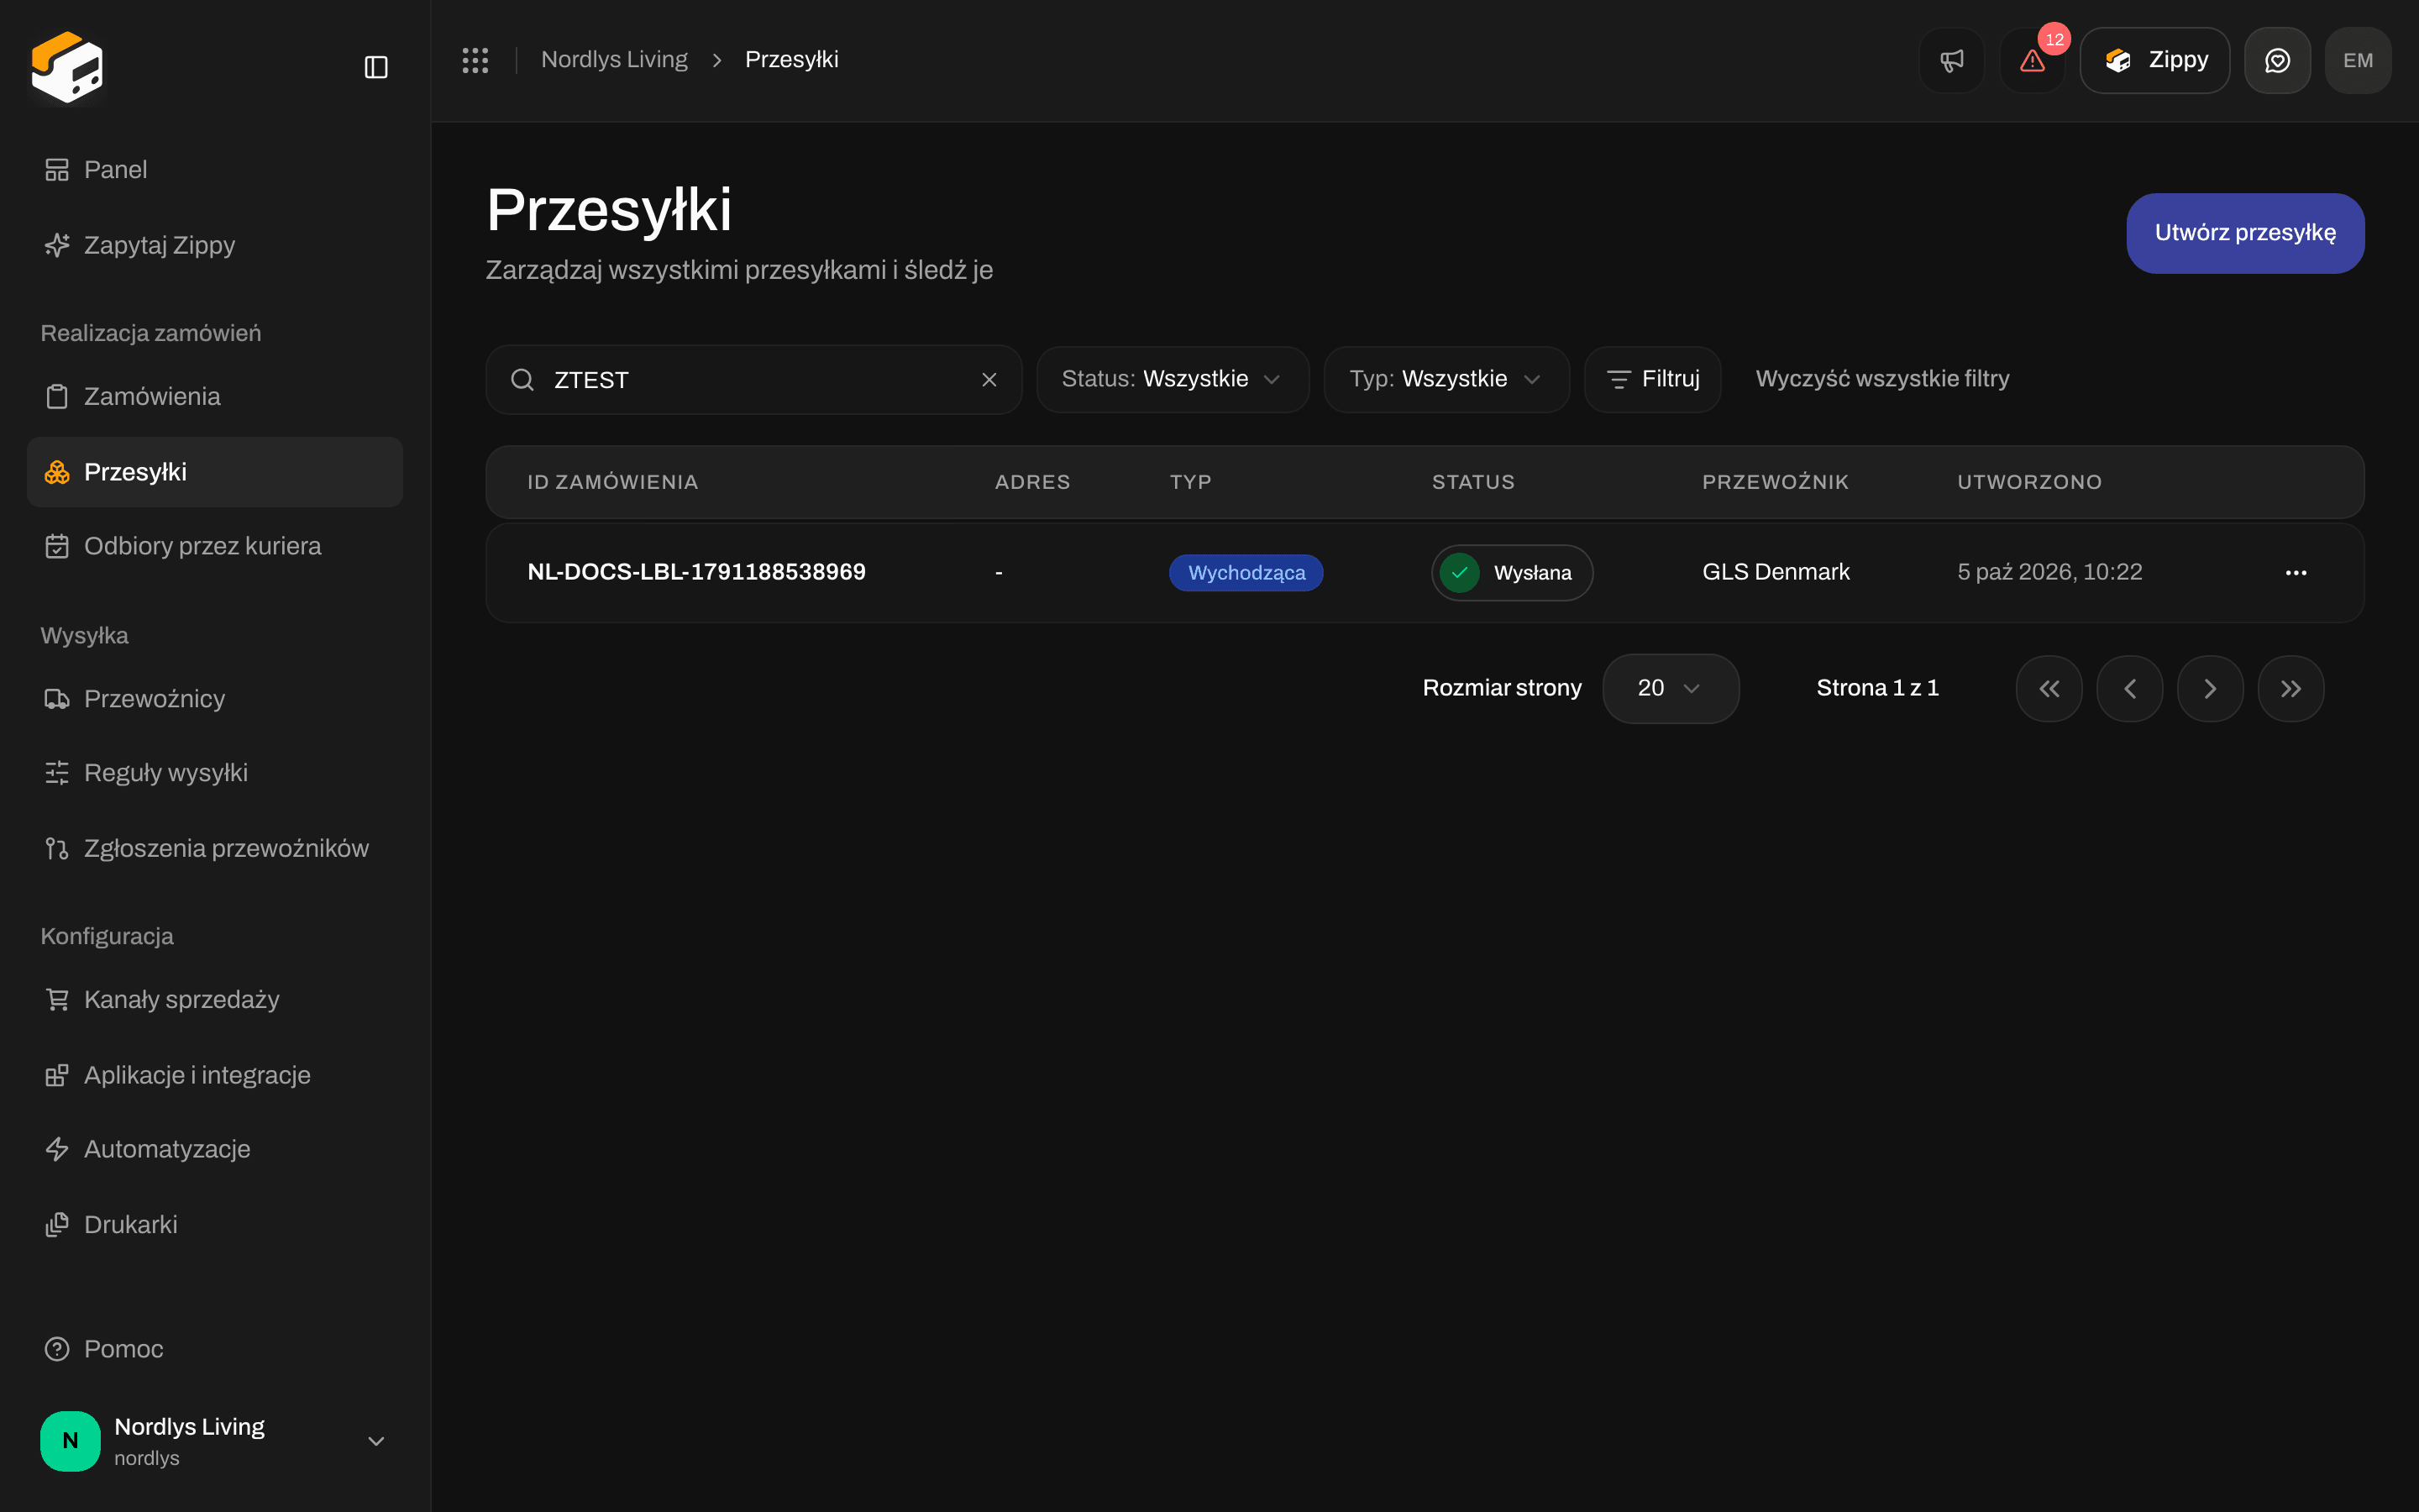Open alerts with the 12 badge
The height and width of the screenshot is (1512, 2419).
[2032, 60]
